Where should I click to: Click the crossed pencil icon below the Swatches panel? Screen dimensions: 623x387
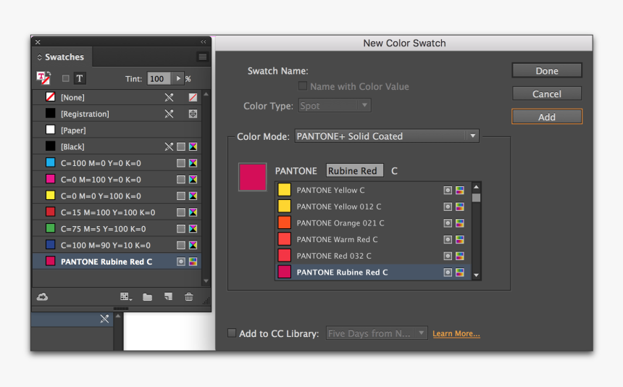click(x=104, y=319)
